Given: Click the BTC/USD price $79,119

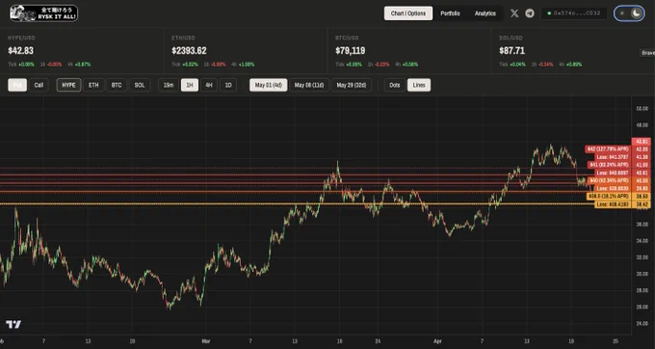Looking at the screenshot, I should coord(350,50).
